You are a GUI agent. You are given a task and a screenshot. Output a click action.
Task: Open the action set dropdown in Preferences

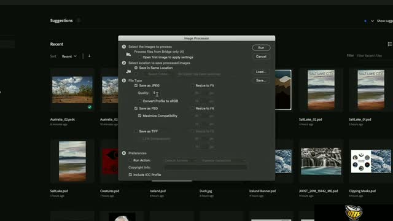tap(180, 160)
